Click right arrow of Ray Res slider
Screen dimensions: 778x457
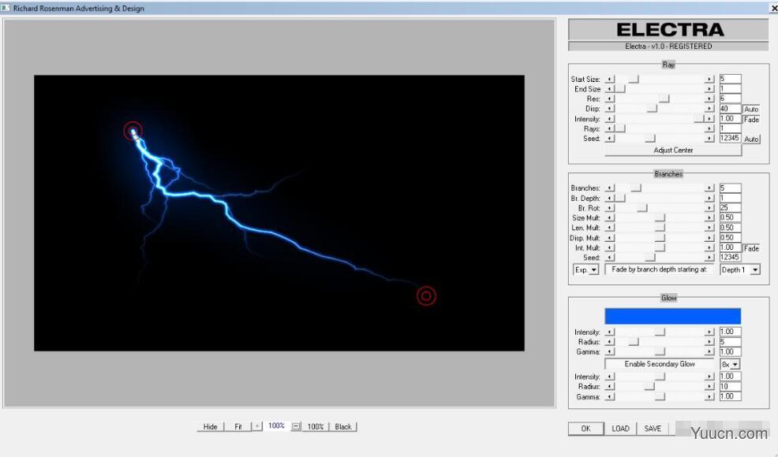click(x=709, y=99)
